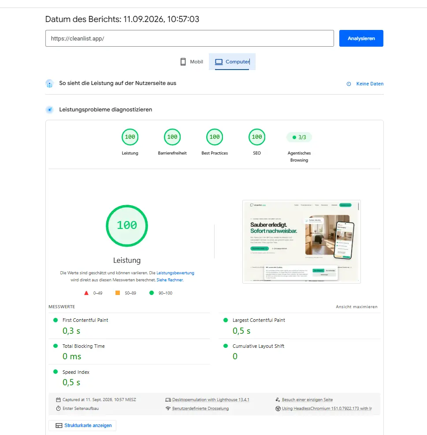The width and height of the screenshot is (427, 435).
Task: Click the green dot beside First Contentful Paint
Action: 56,320
